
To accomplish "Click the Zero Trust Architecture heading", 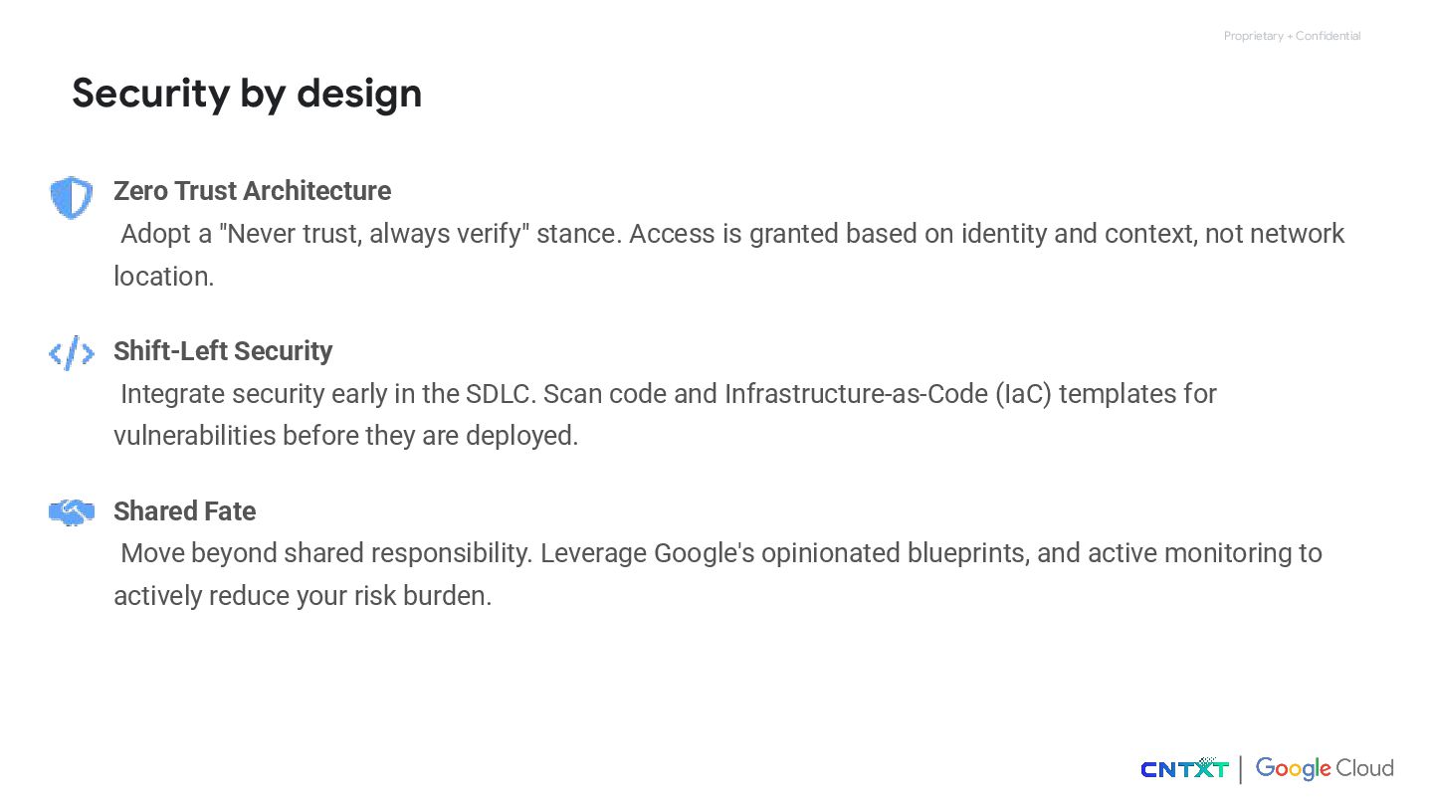I will pos(253,191).
